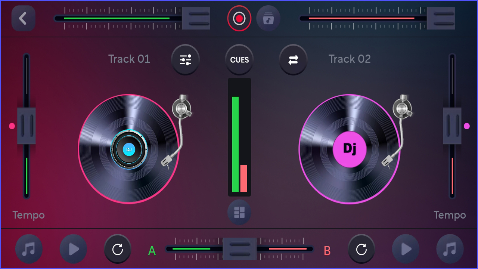Click the crossfader handle at the bottom
The image size is (478, 269).
240,248
